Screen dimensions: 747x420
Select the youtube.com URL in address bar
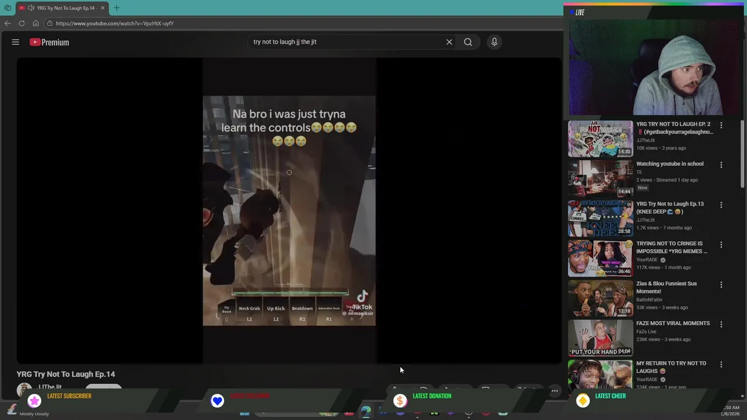pyautogui.click(x=115, y=23)
